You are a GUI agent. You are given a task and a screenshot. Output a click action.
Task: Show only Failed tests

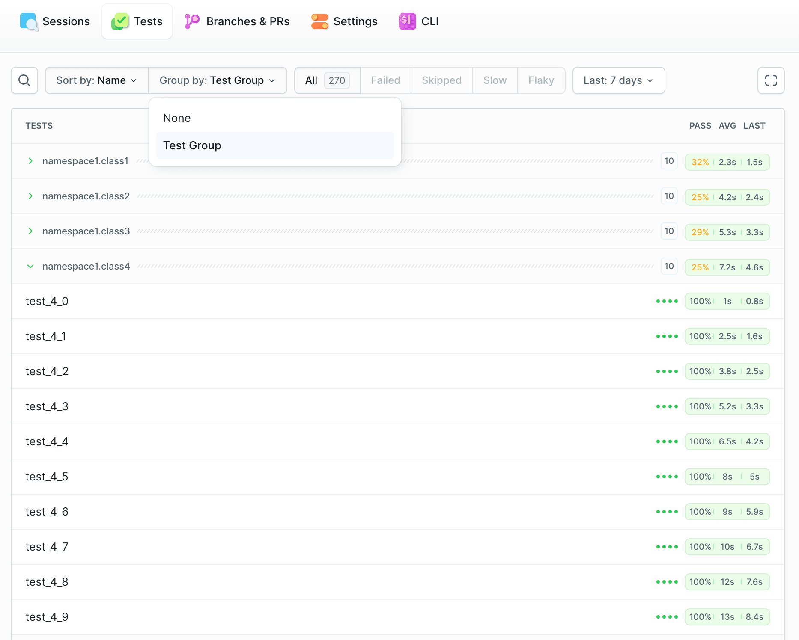click(x=385, y=80)
